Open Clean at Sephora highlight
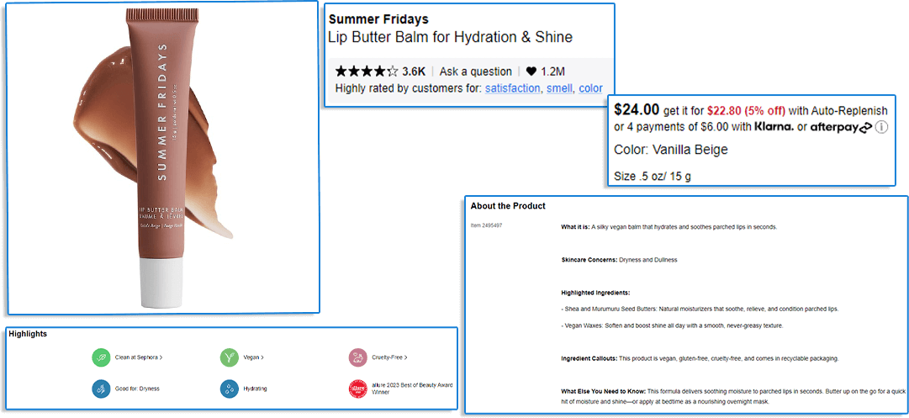Image resolution: width=909 pixels, height=418 pixels. coord(139,357)
